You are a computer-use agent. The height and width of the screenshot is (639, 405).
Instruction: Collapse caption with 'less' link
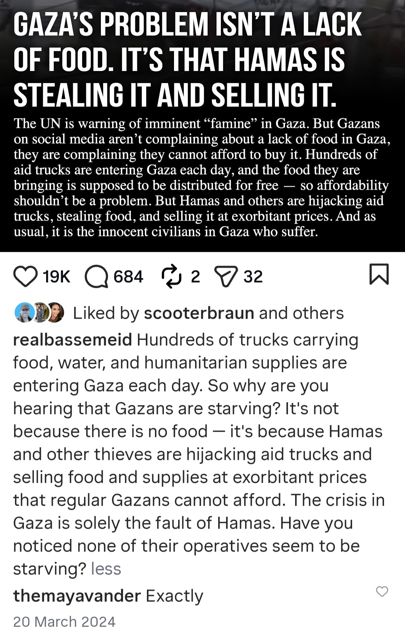pos(106,569)
